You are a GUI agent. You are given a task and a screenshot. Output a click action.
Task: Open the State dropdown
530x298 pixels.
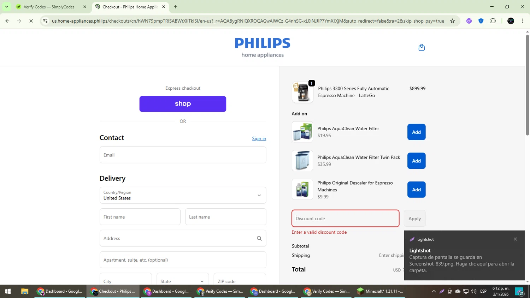183,279
